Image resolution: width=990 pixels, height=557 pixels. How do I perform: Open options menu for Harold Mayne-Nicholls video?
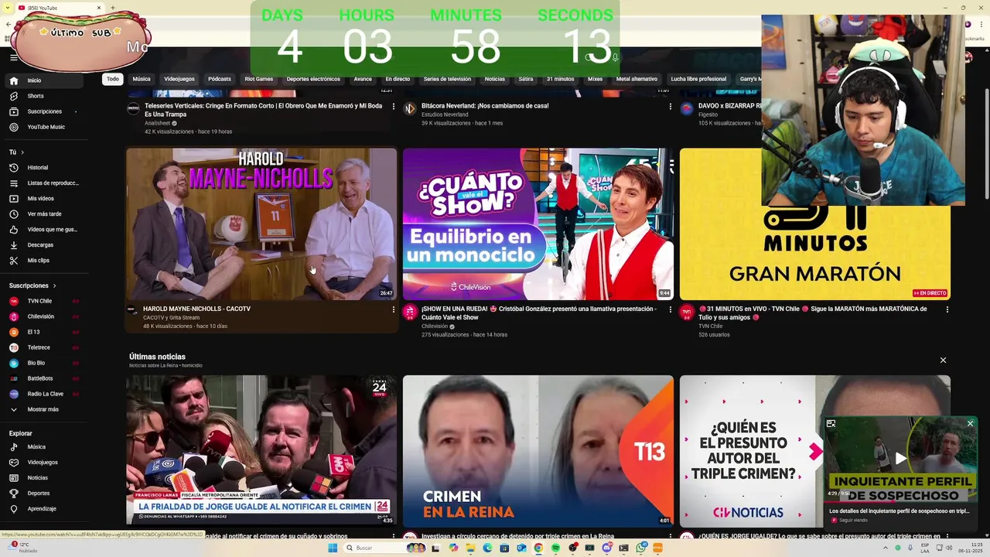(x=394, y=309)
